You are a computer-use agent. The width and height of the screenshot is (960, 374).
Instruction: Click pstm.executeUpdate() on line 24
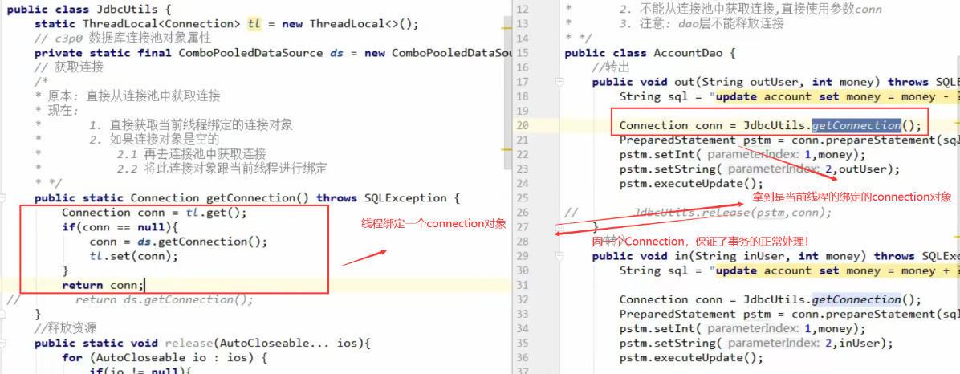[691, 184]
